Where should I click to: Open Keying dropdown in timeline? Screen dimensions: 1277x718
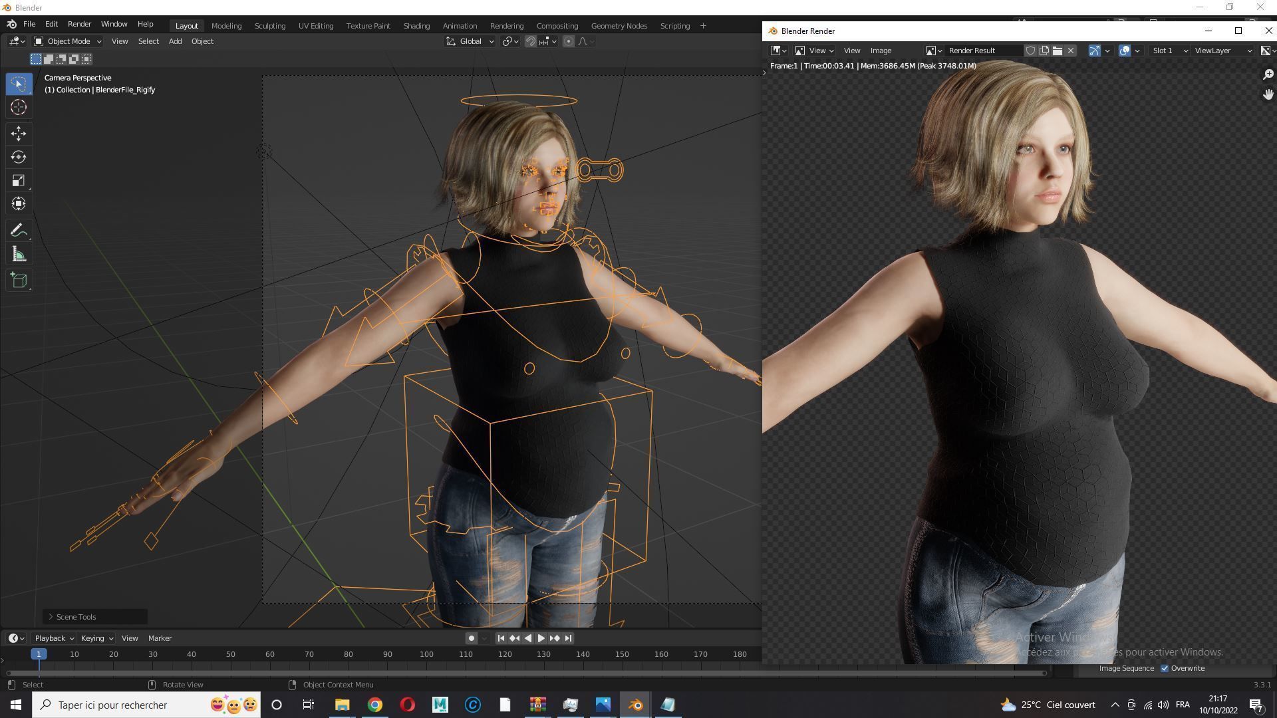96,638
